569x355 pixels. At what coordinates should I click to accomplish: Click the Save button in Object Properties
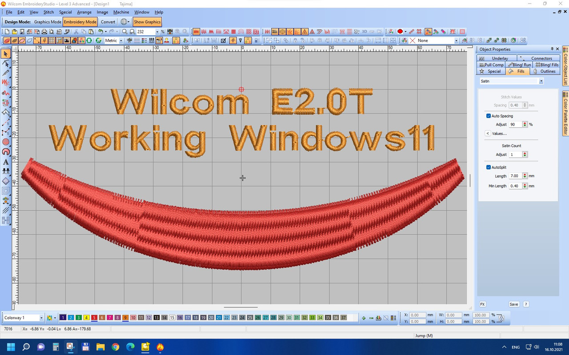(x=514, y=304)
